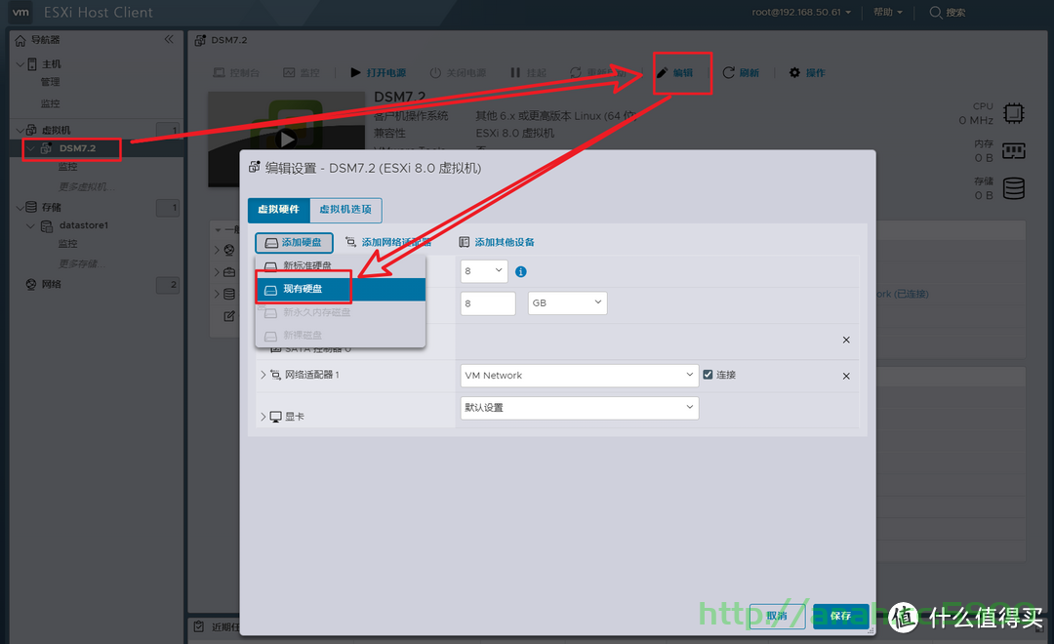Expand the 显卡 (Video card) row
The image size is (1054, 644).
click(263, 417)
